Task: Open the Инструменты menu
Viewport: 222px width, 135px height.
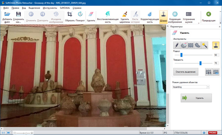Action: pyautogui.click(x=50, y=8)
